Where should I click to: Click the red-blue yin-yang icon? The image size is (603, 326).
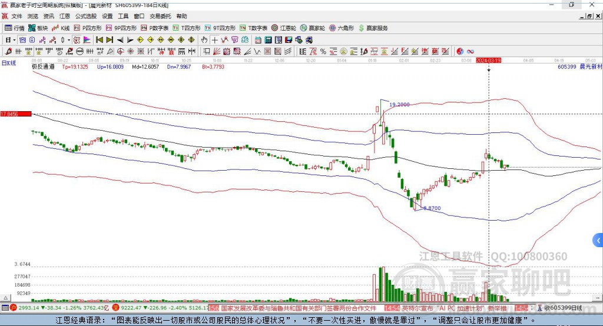coord(459,52)
